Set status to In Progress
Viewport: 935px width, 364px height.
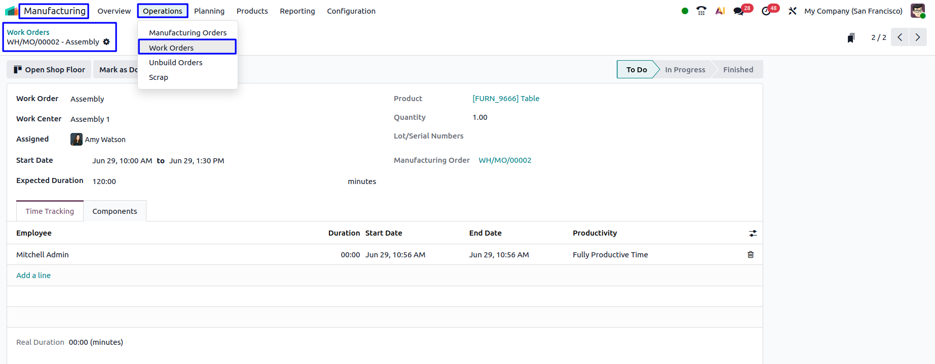coord(685,69)
